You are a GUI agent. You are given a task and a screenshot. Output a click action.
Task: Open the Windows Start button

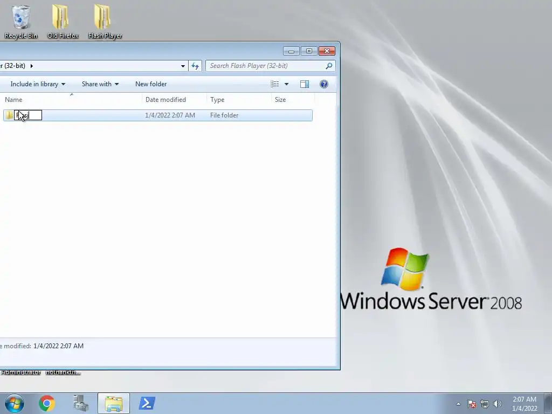[15, 403]
